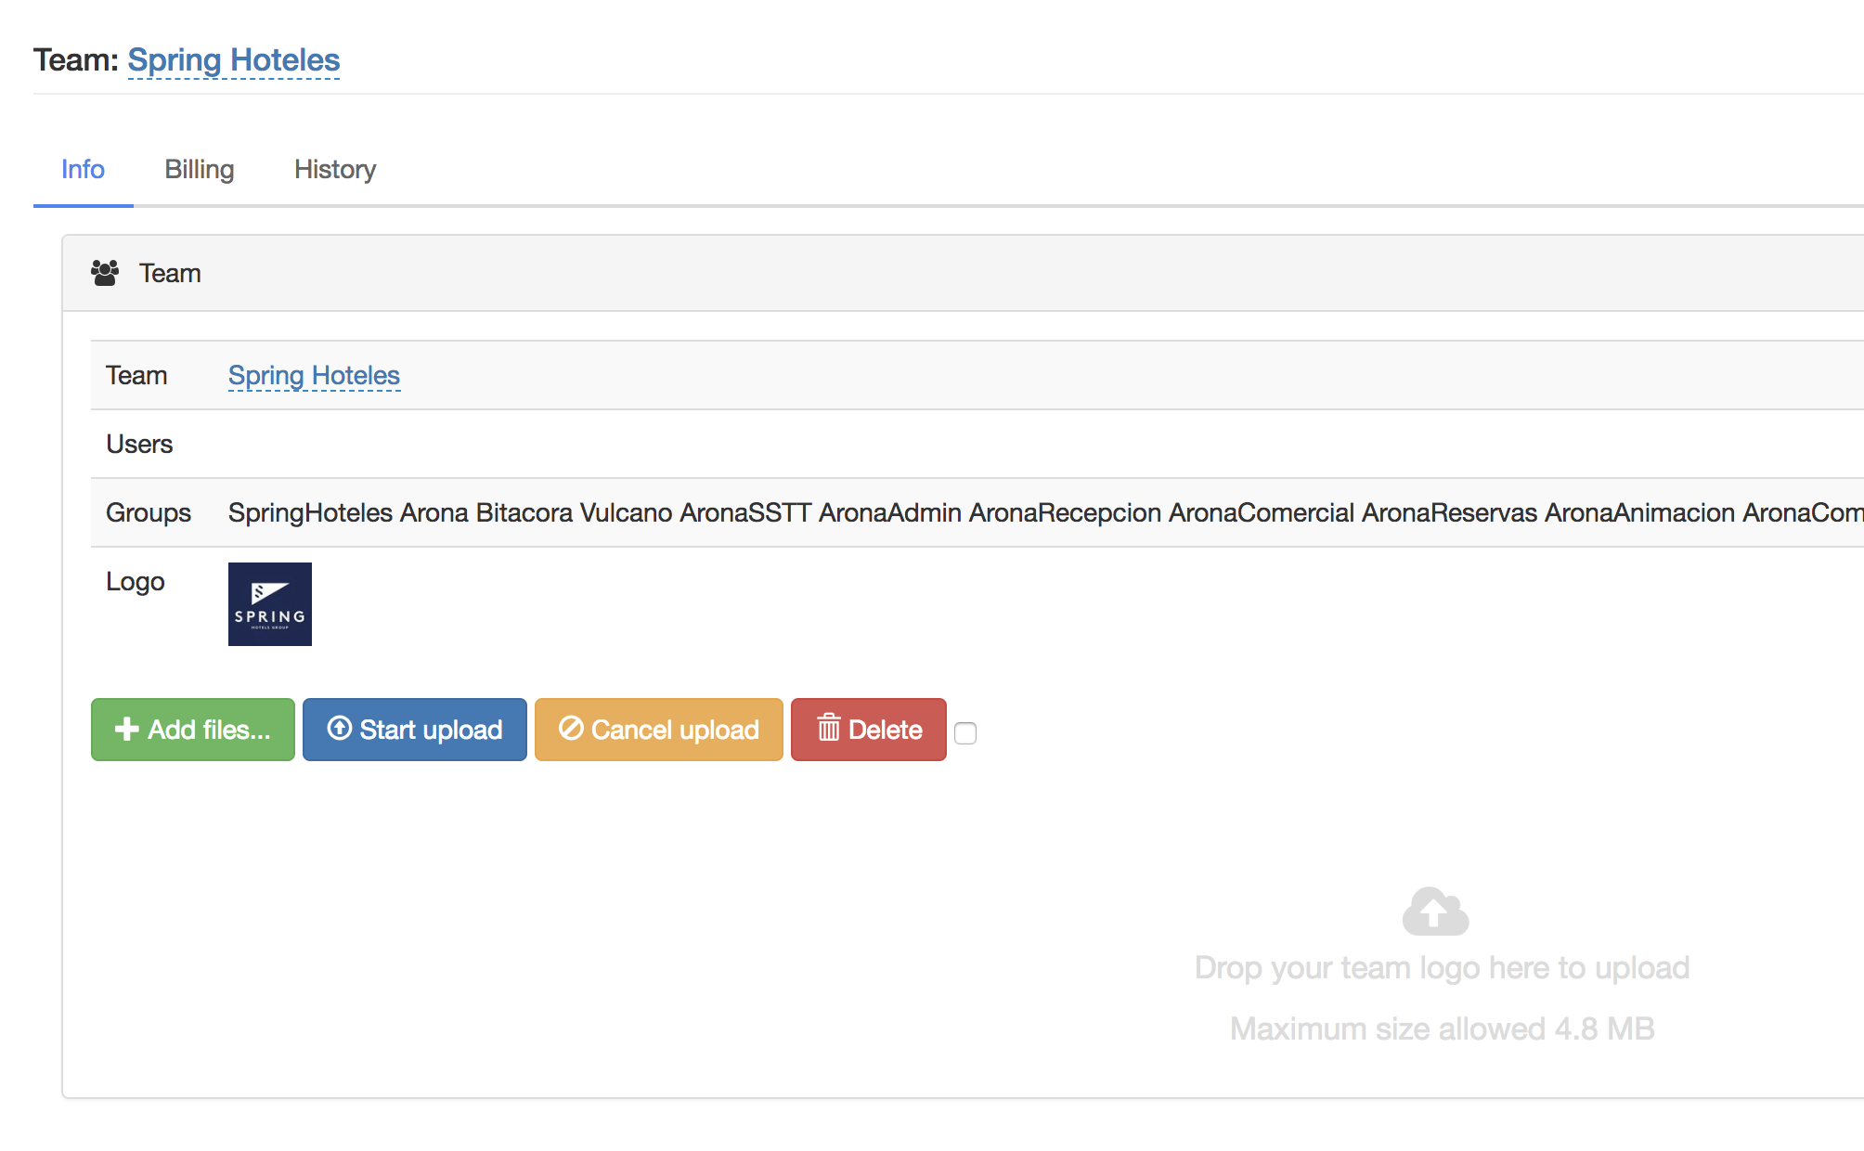Click the AronaSSTT group name

point(745,512)
